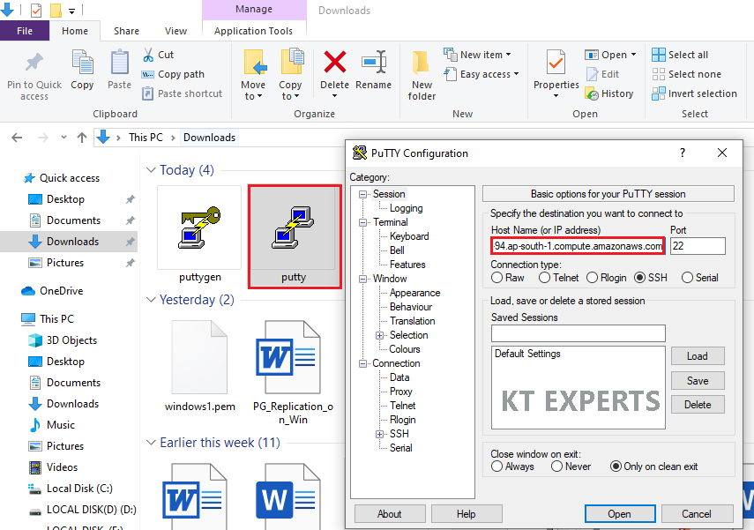The image size is (754, 530).
Task: Click the History icon in Open group
Action: pos(592,93)
